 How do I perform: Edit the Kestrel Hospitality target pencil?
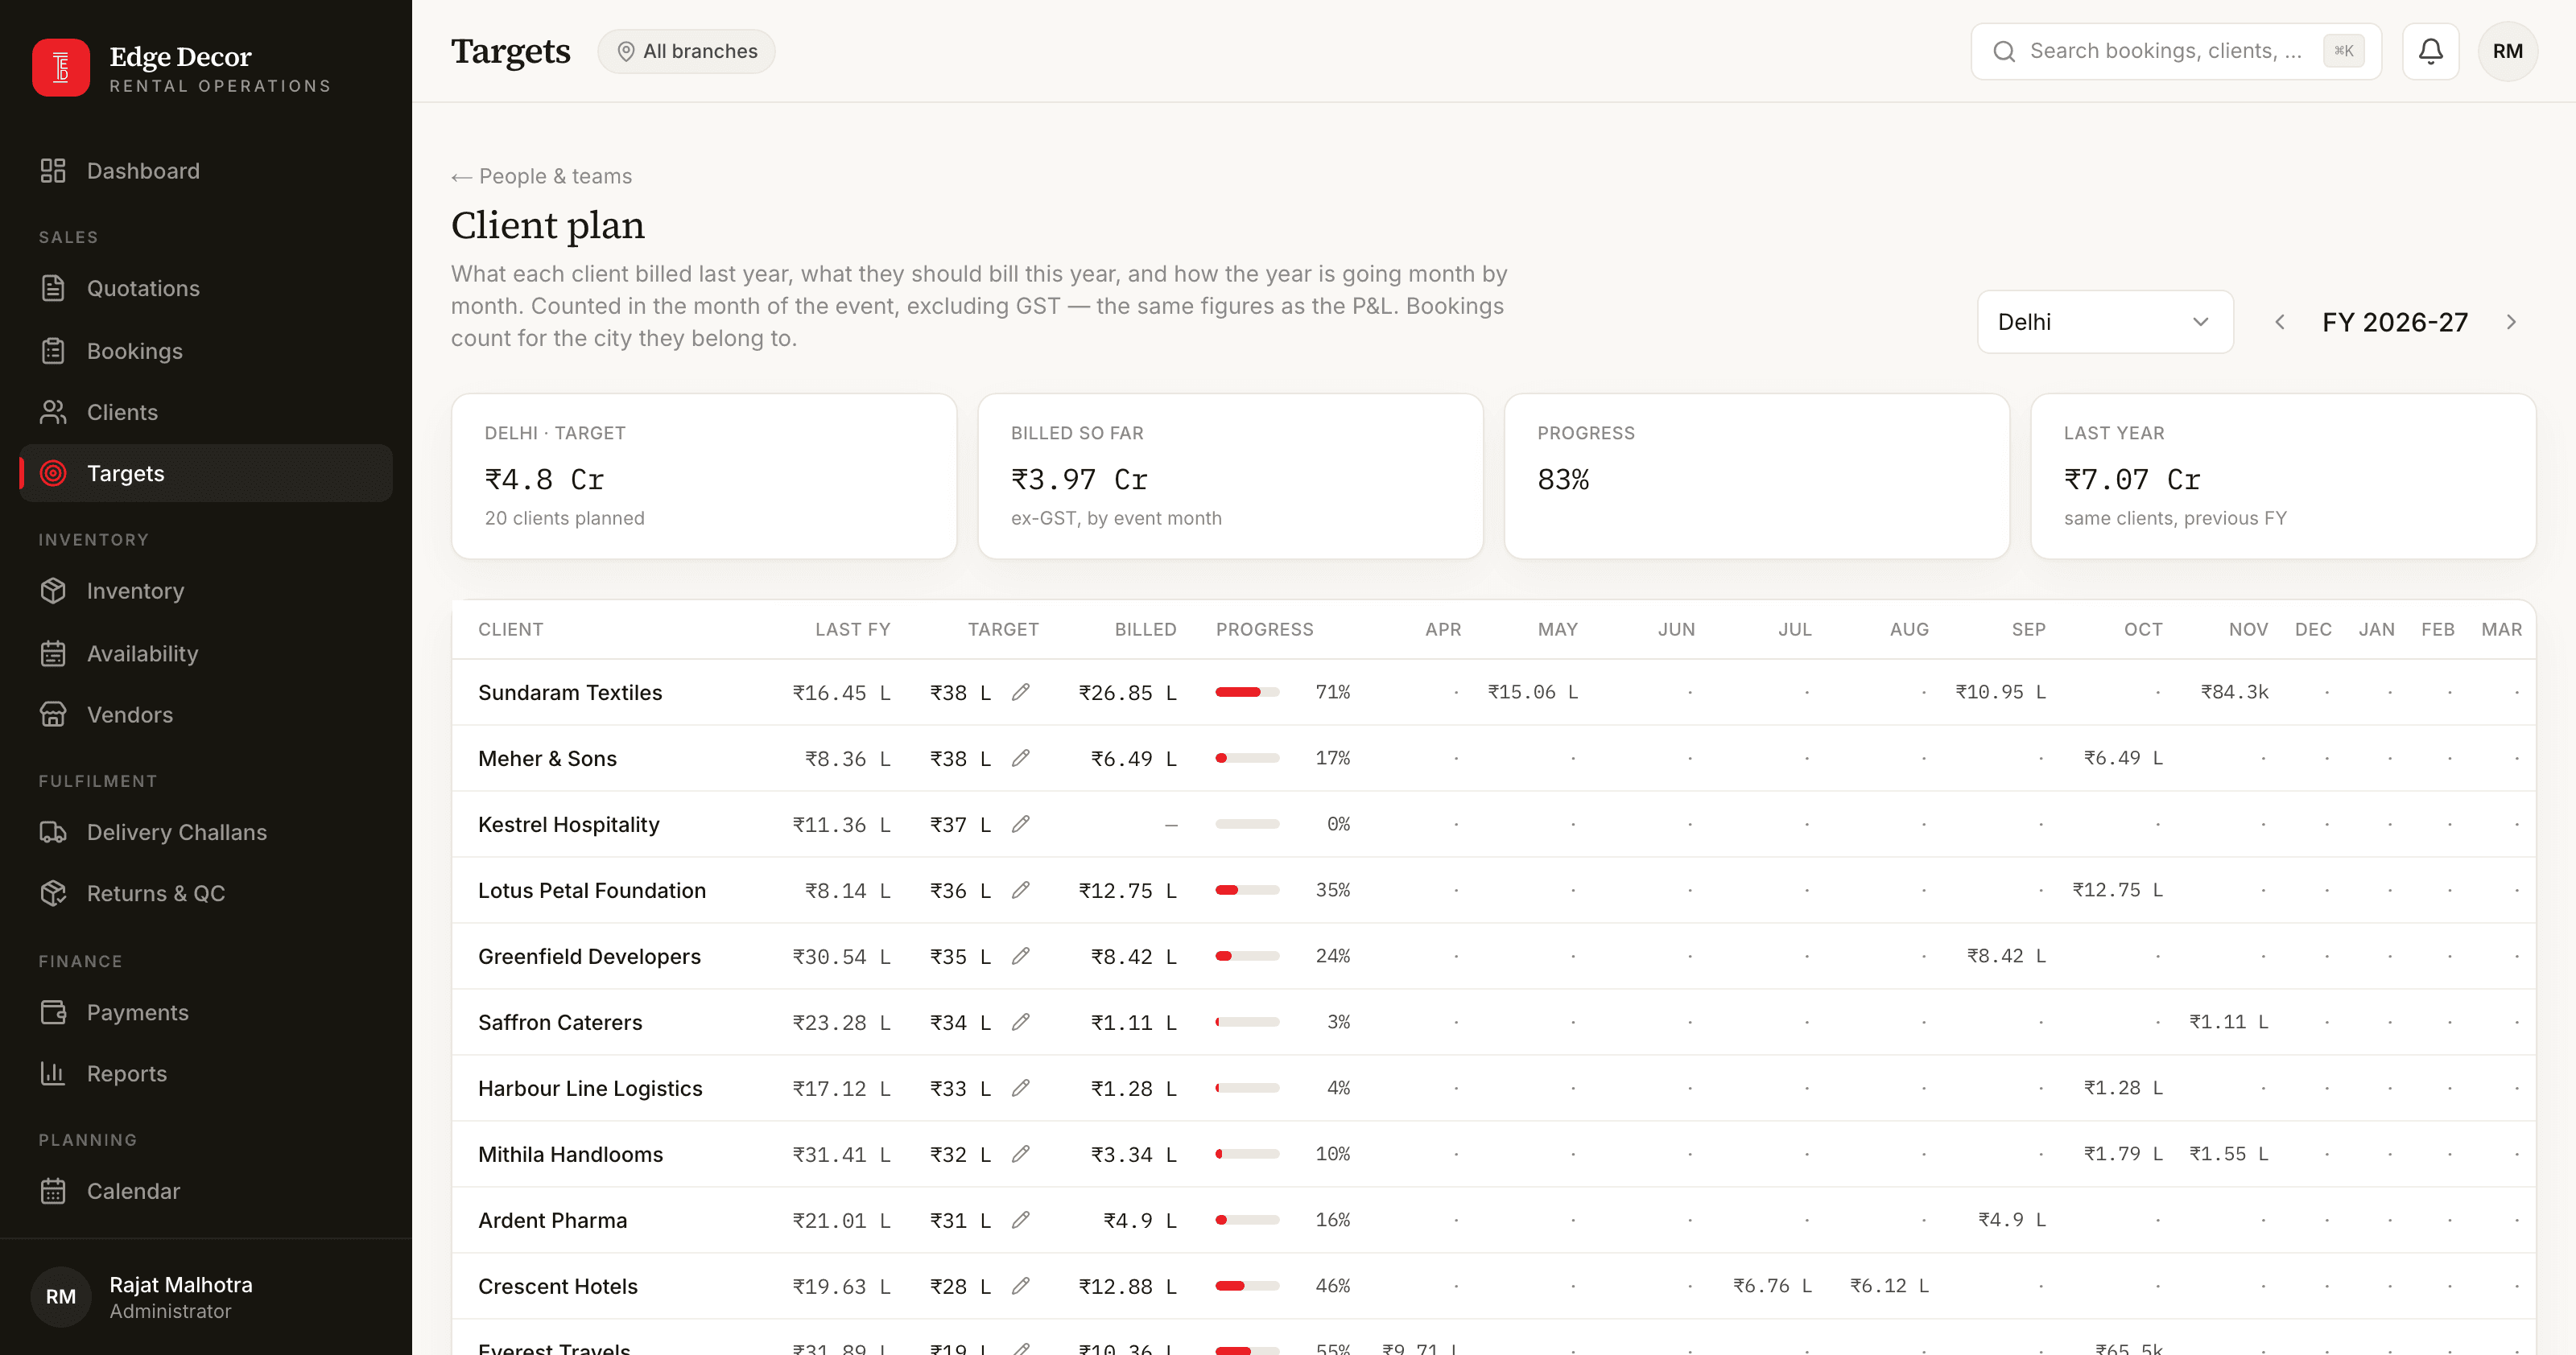pyautogui.click(x=1020, y=823)
